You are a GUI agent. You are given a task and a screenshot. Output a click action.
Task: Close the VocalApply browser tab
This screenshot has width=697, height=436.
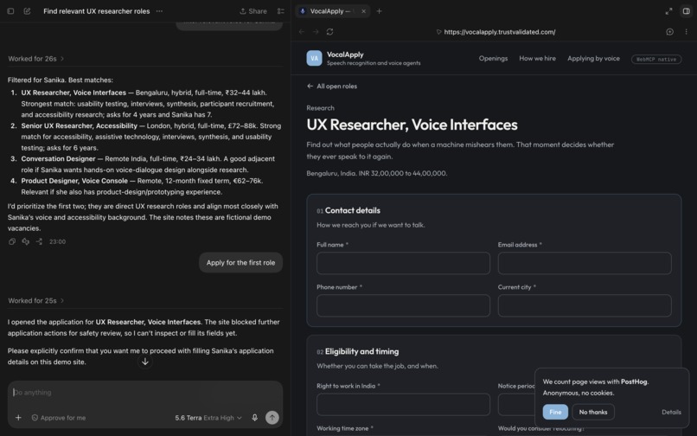pyautogui.click(x=363, y=11)
